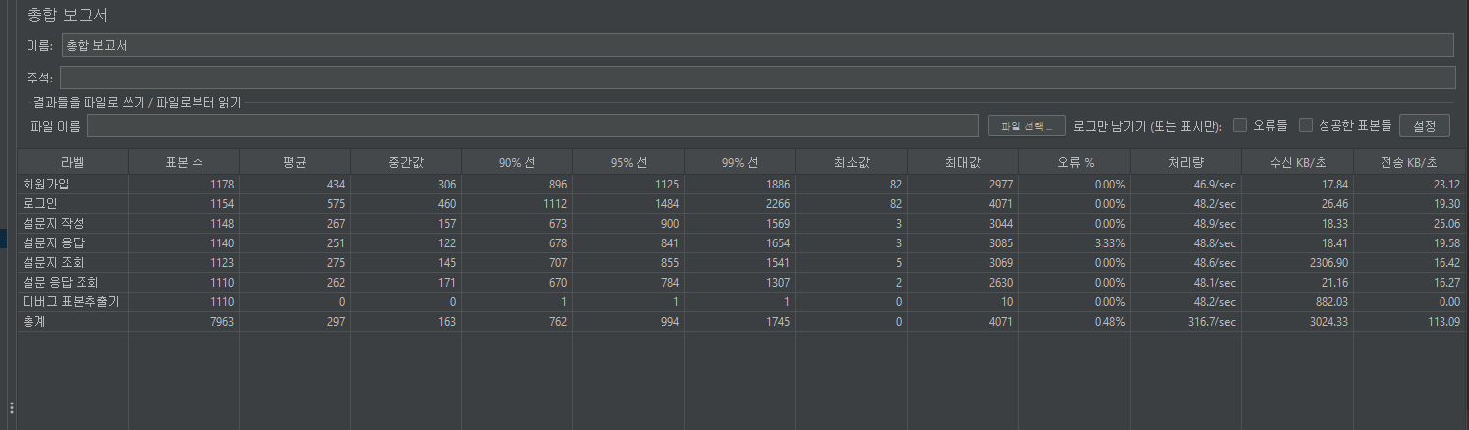Sort by 수신 KB/초 column header
The width and height of the screenshot is (1469, 430).
[x=1297, y=162]
